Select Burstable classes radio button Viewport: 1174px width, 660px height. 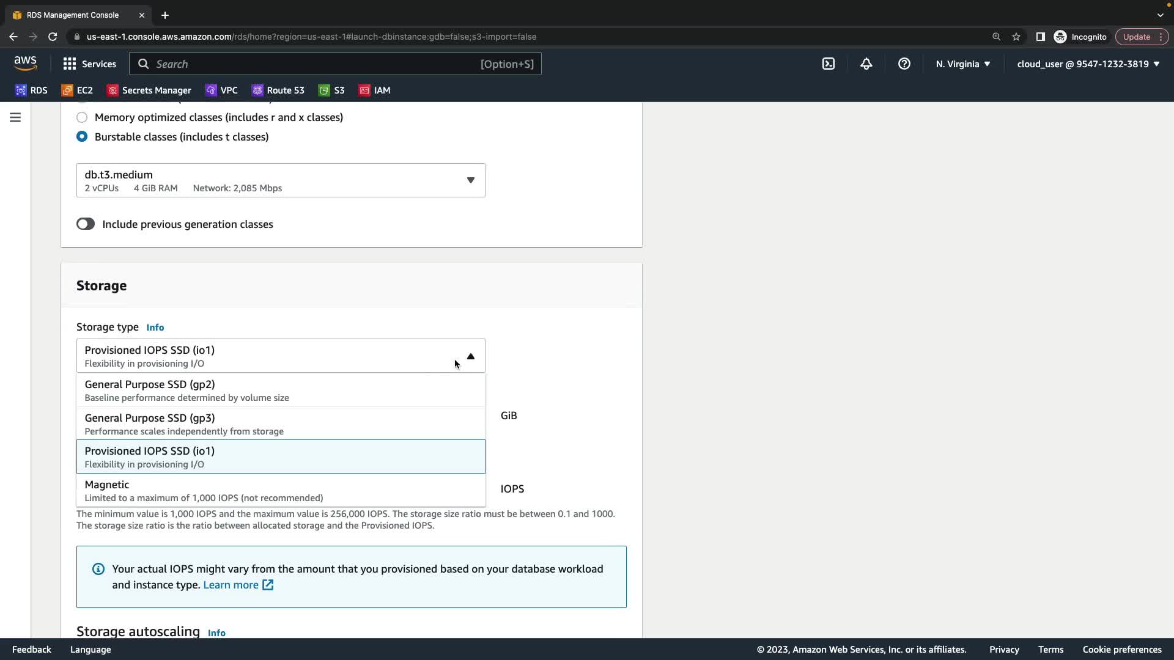[x=82, y=137]
